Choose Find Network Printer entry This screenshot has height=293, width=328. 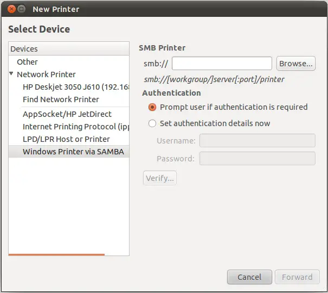point(61,99)
